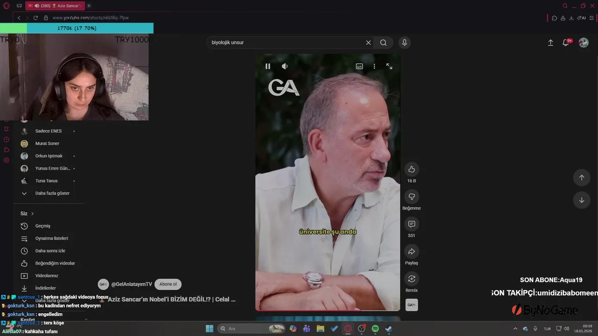Click the taskbar 'Ara' search box
The height and width of the screenshot is (336, 598).
[x=252, y=329]
